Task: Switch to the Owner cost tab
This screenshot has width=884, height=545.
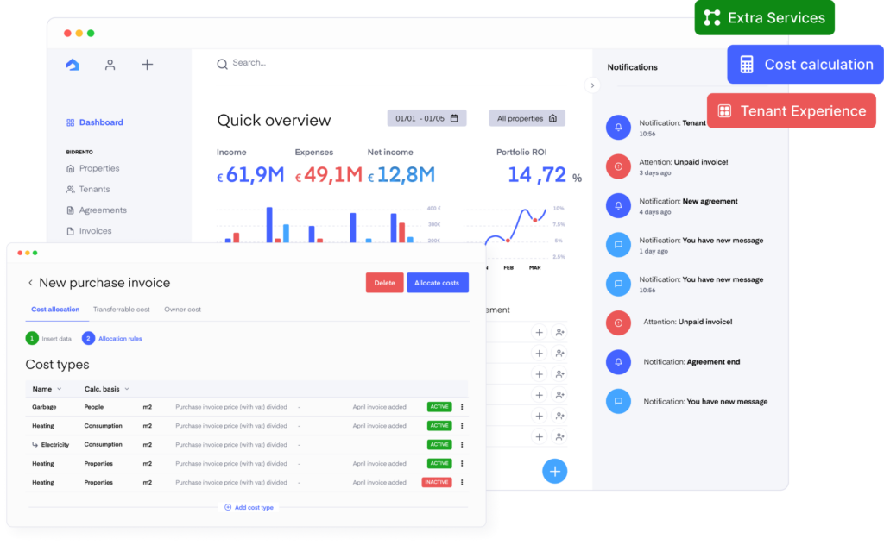Action: tap(182, 309)
